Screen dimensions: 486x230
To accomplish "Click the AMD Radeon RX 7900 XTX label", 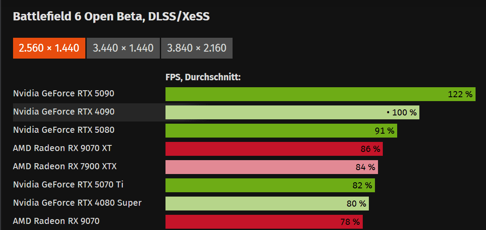I will tap(65, 167).
